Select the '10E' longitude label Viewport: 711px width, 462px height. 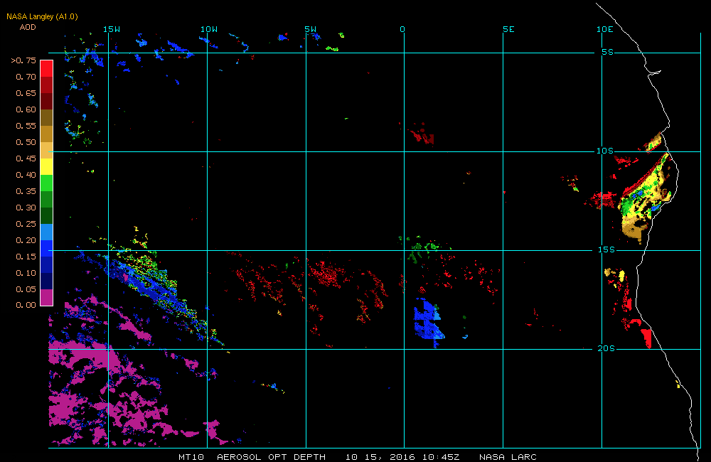(x=605, y=29)
